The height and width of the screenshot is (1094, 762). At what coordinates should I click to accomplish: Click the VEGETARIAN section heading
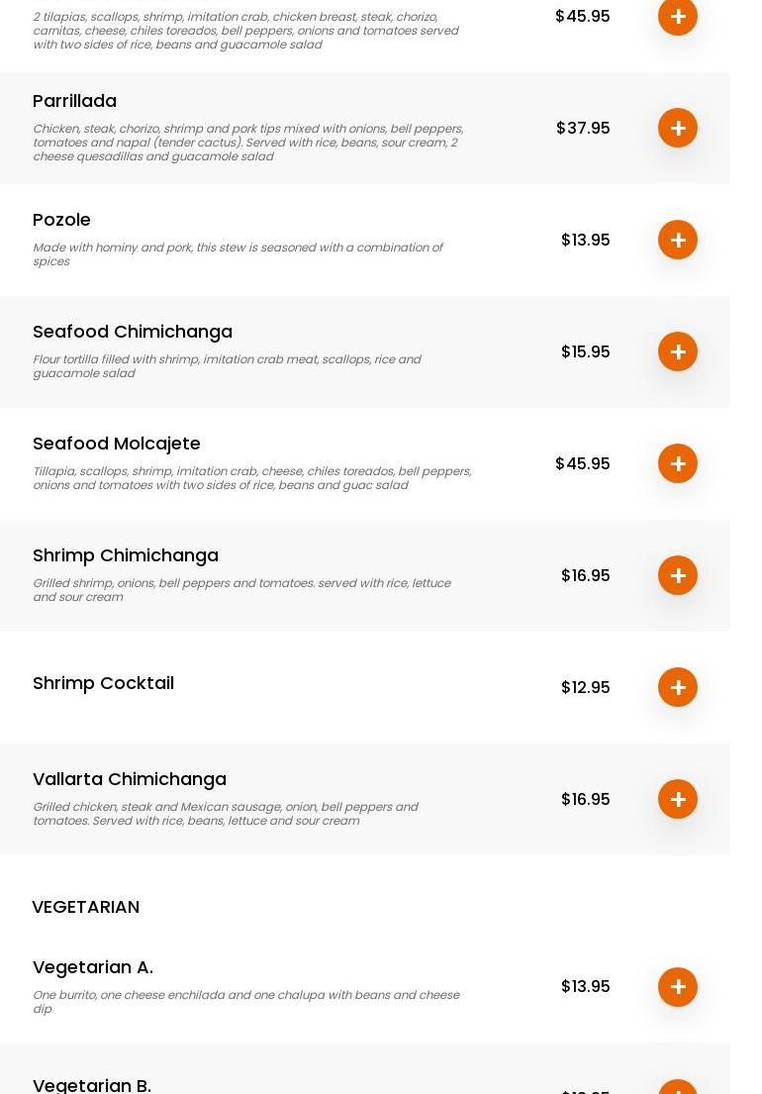[x=86, y=907]
